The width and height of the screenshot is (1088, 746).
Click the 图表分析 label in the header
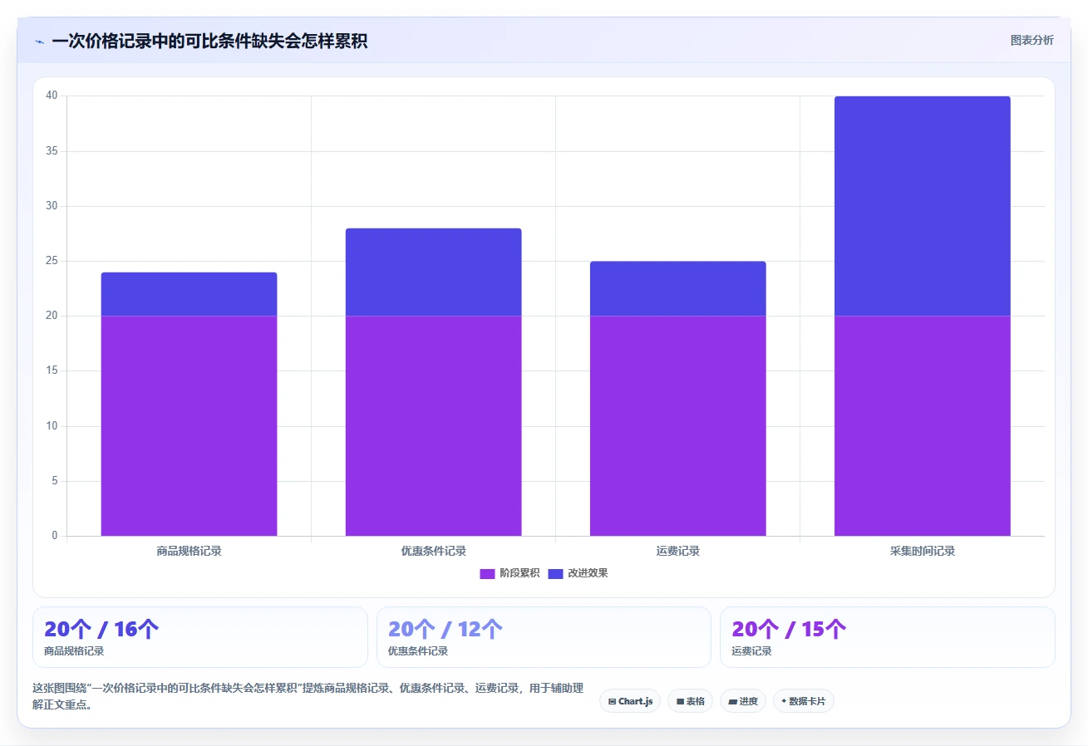coord(1031,40)
